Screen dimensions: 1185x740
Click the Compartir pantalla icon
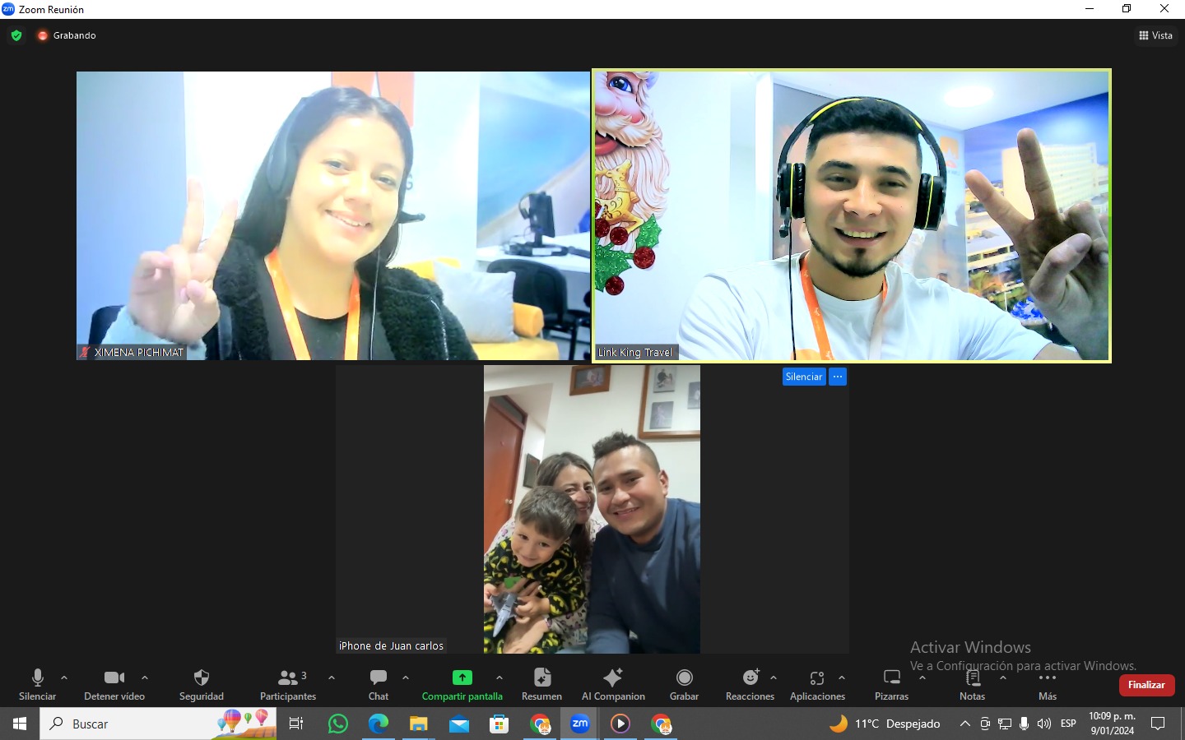[x=462, y=678]
